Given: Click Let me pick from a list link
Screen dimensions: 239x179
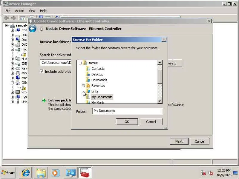Looking at the screenshot, I should tap(59, 100).
